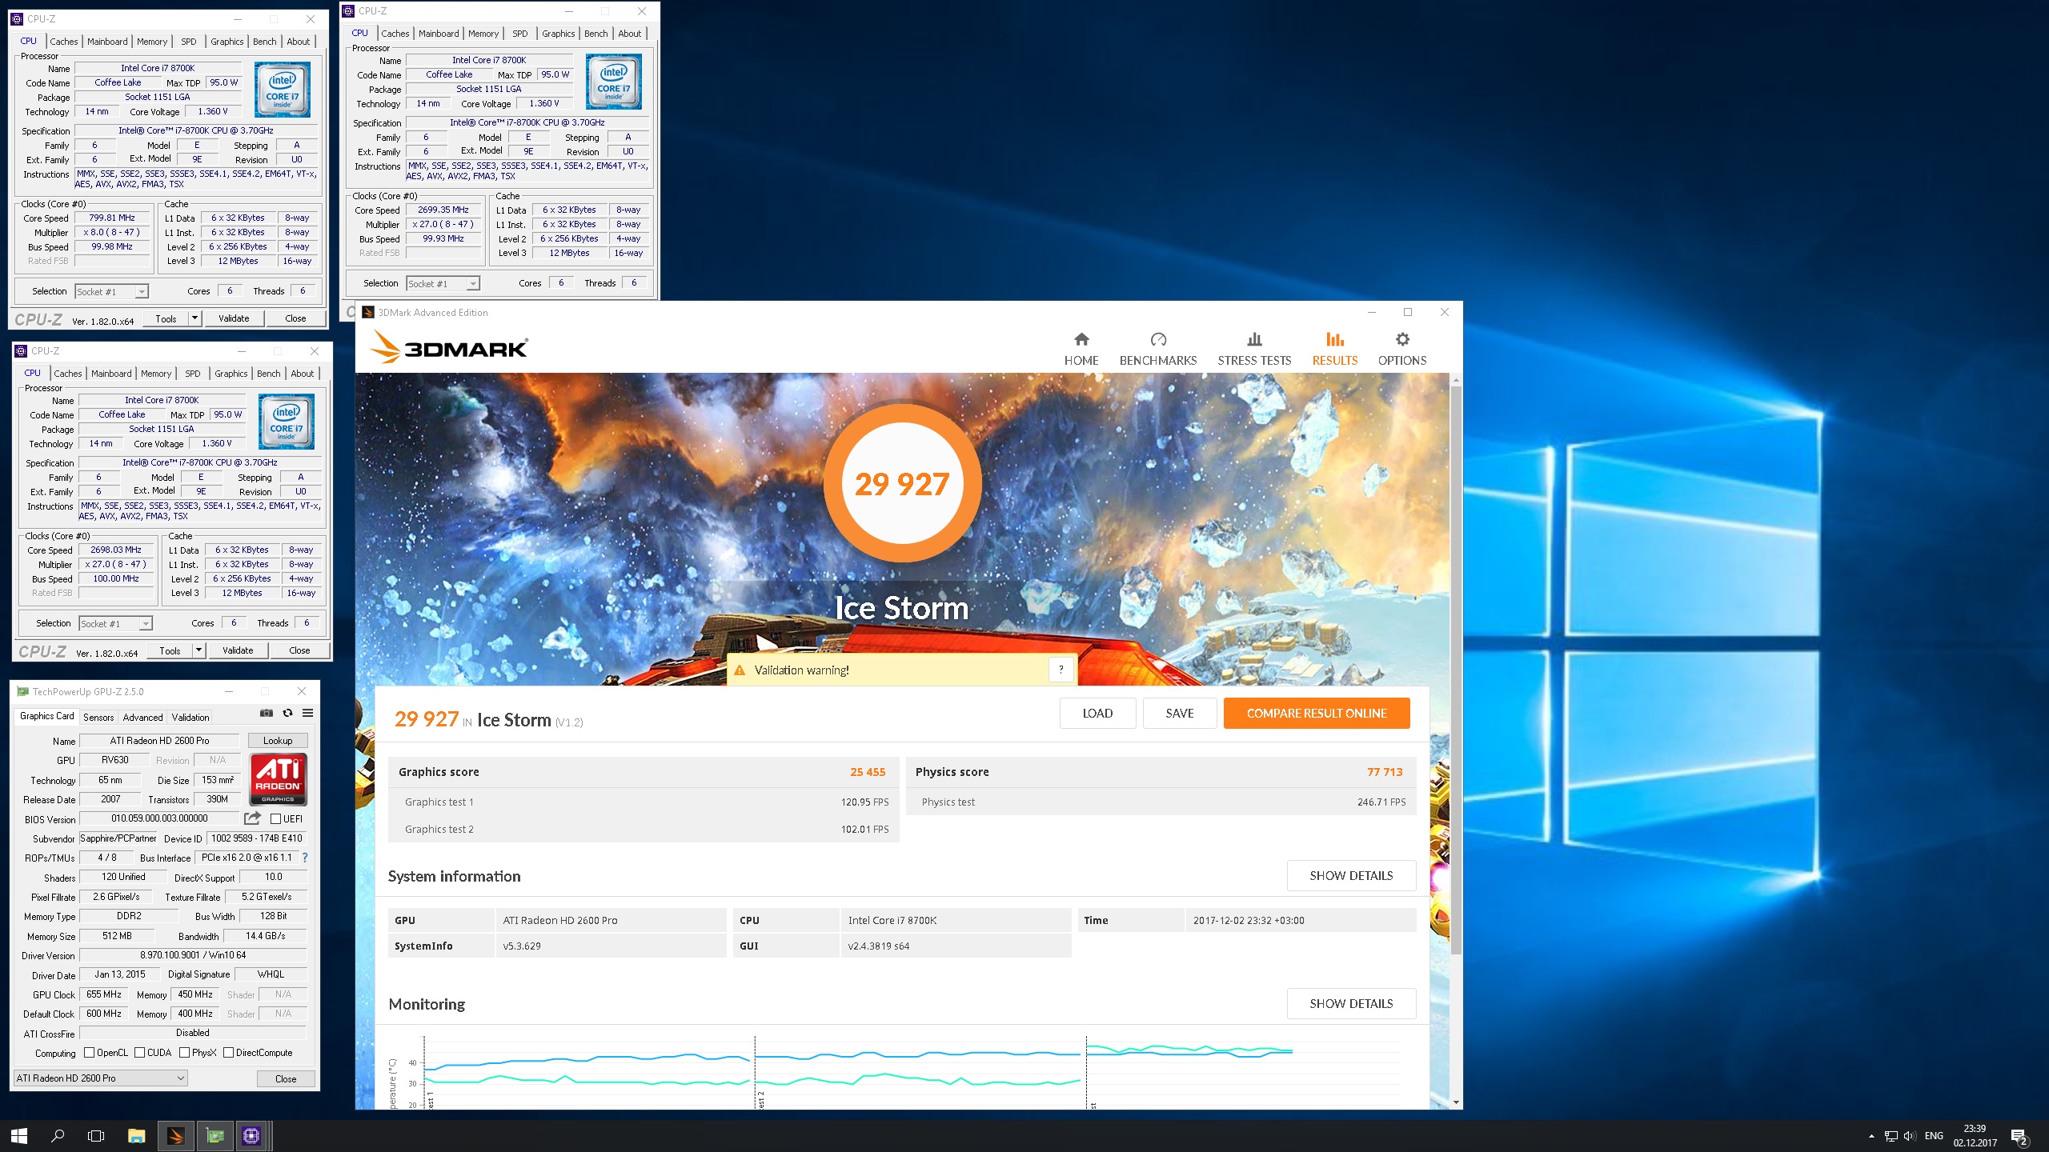Click the Physics score value 77 713

(1385, 772)
